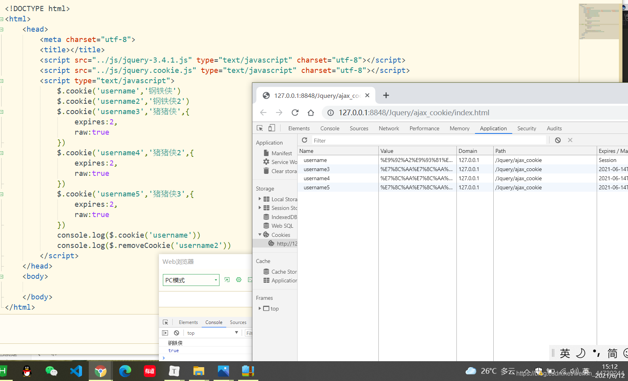Open QQ from the taskbar
628x381 pixels.
coord(27,371)
